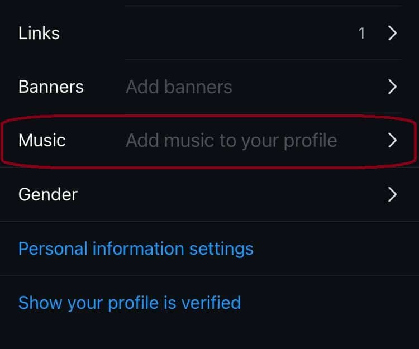The image size is (419, 349).
Task: Click the divider above Show your profile is verified
Action: pos(209,275)
